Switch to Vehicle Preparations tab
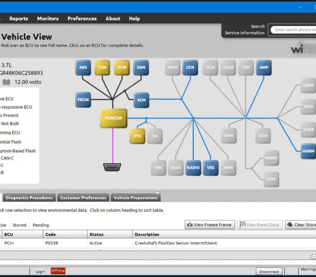Screen dimensions: 316x277 135,198
